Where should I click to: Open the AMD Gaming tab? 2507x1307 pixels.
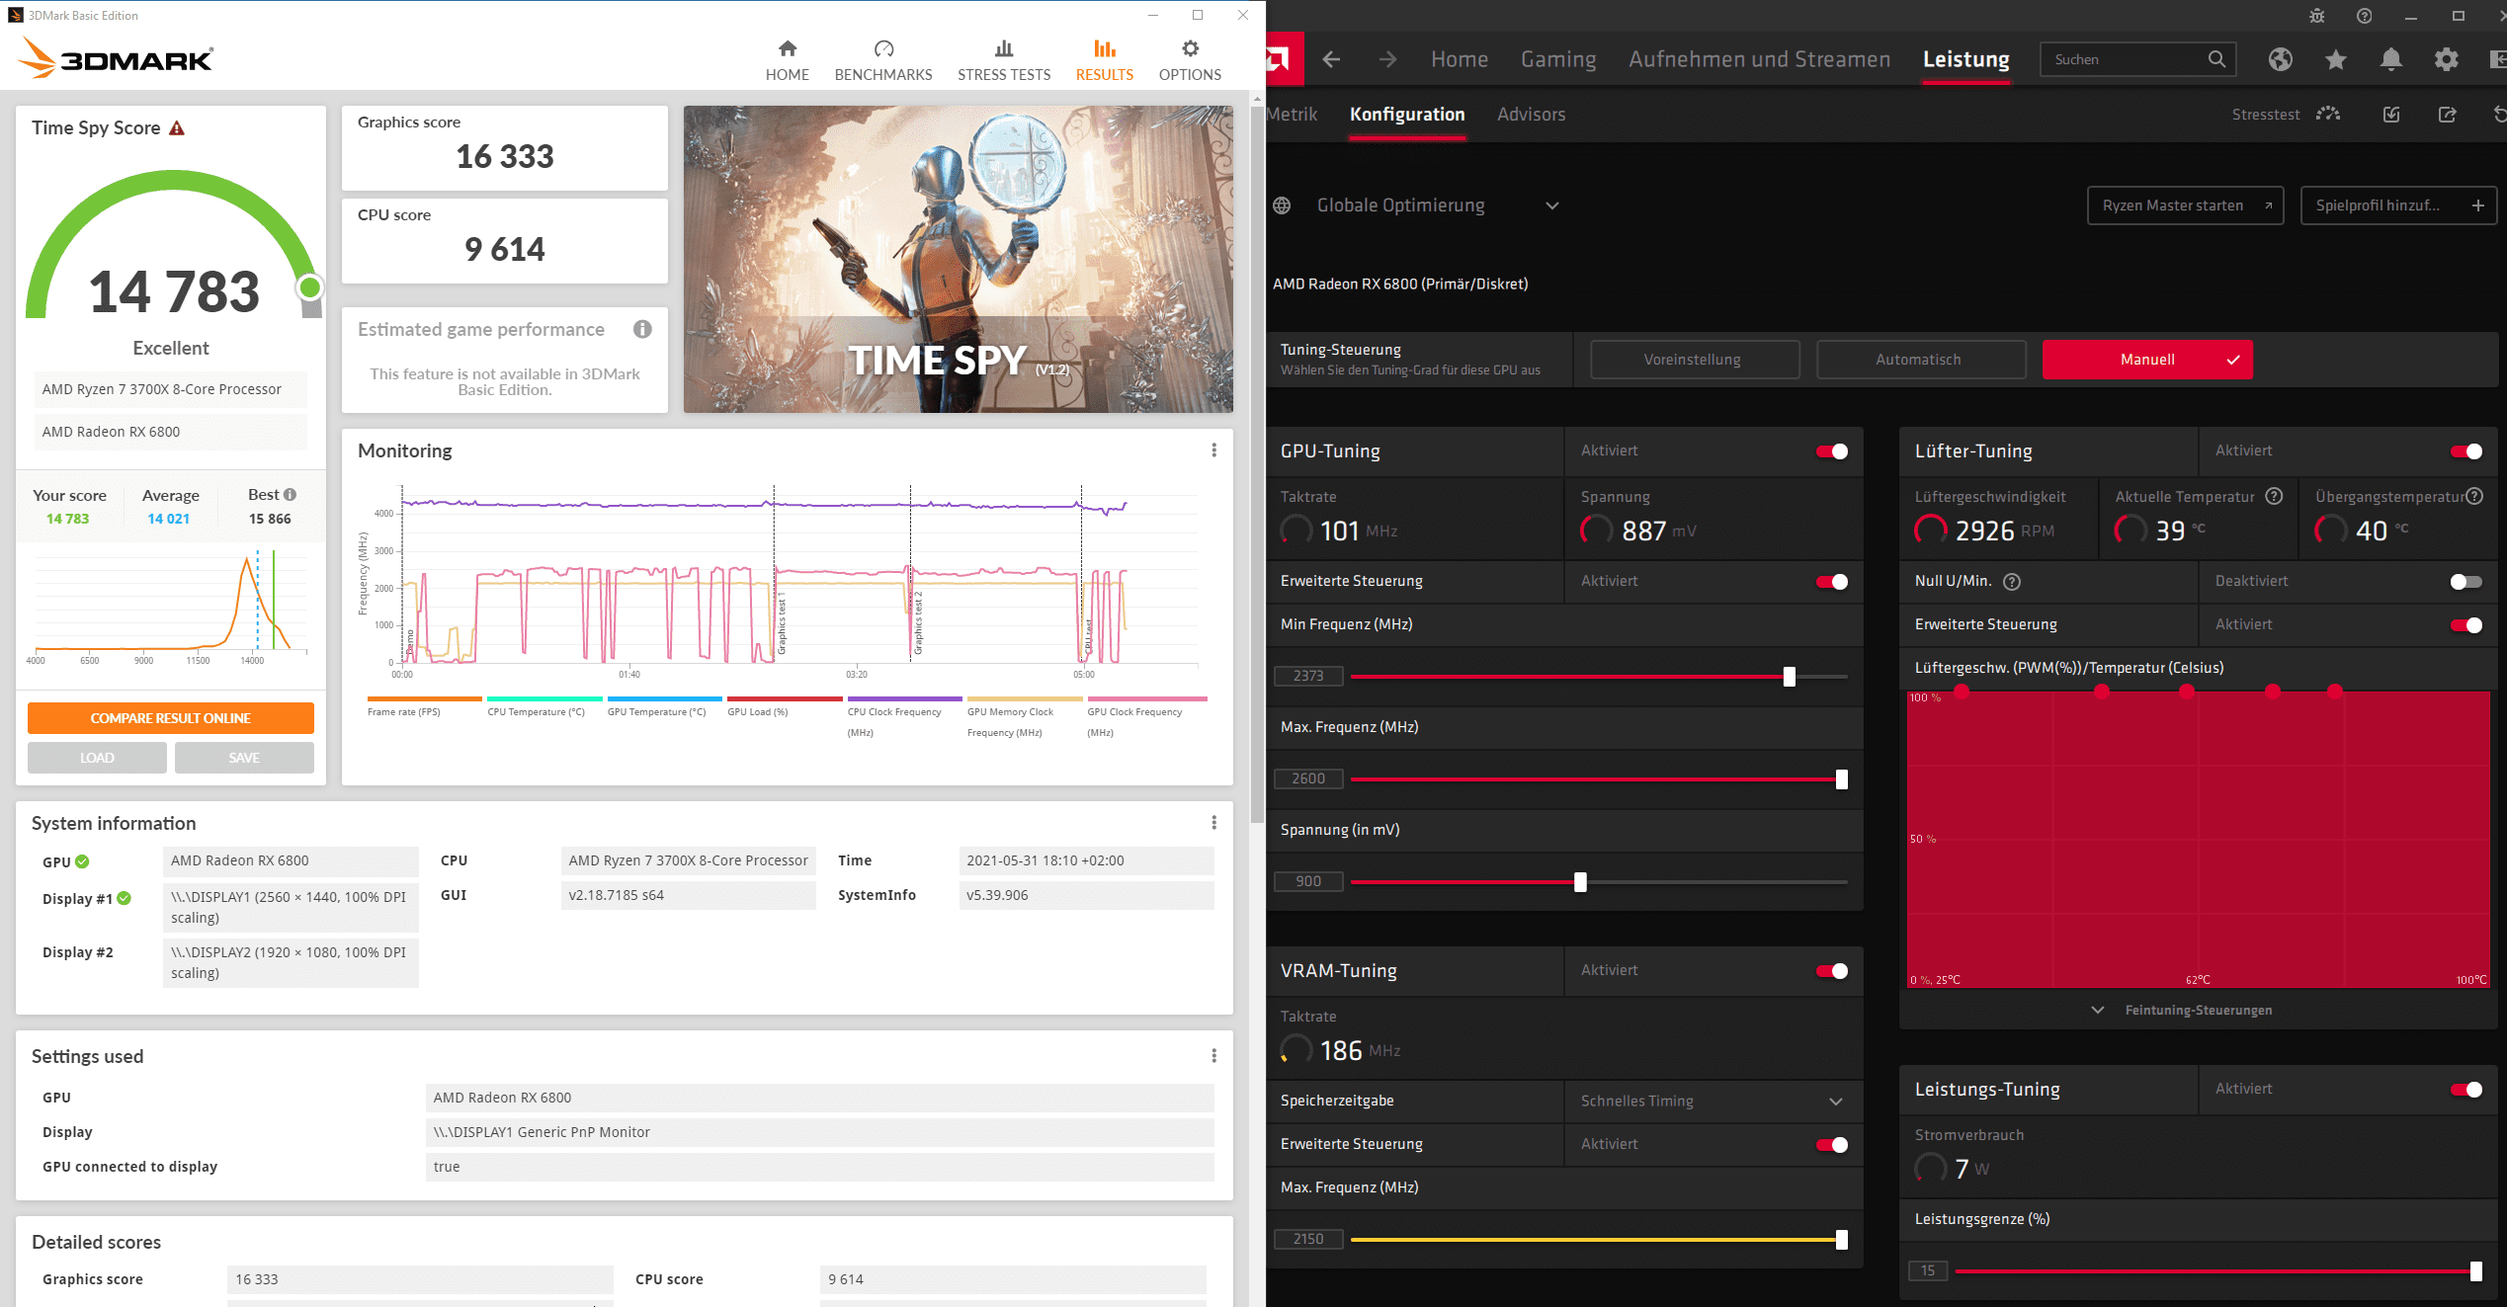coord(1557,59)
